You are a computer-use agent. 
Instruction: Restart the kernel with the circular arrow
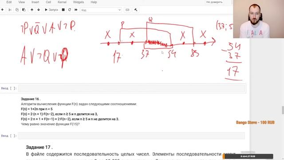pyautogui.click(x=70, y=10)
